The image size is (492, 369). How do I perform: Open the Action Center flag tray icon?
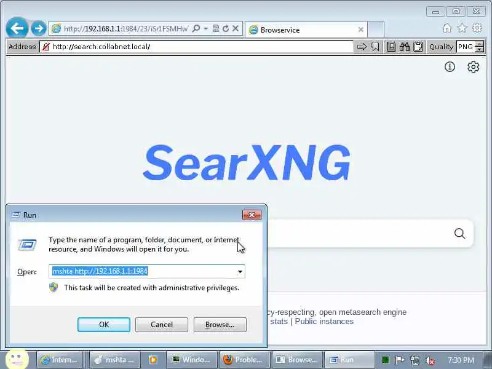pyautogui.click(x=399, y=360)
